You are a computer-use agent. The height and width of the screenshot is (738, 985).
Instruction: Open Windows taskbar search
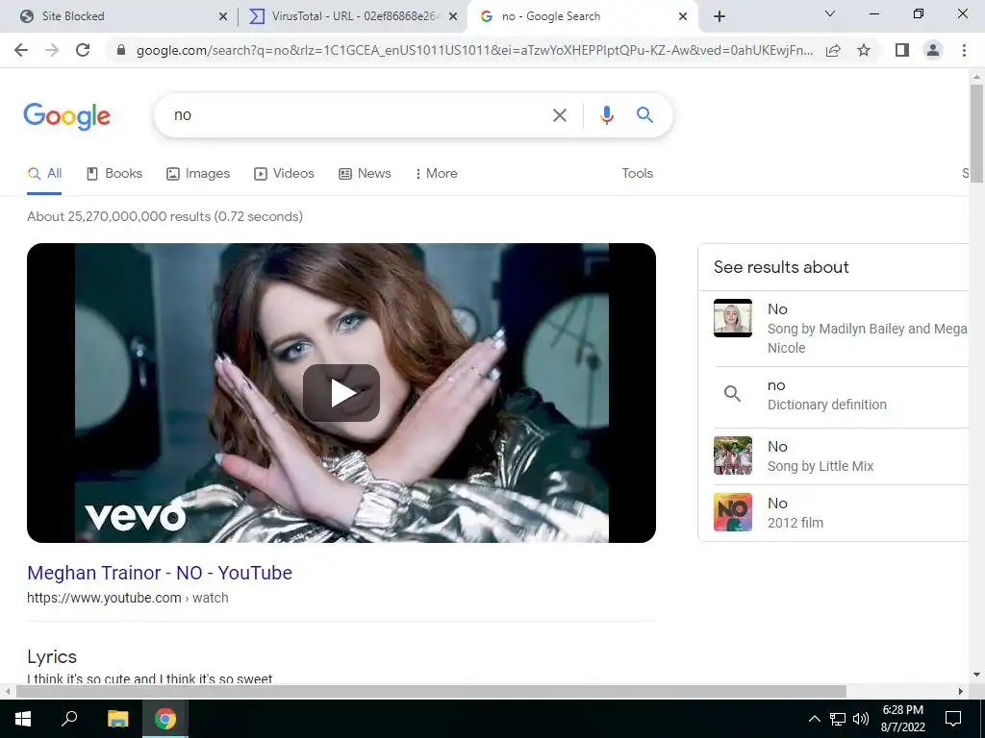tap(69, 719)
